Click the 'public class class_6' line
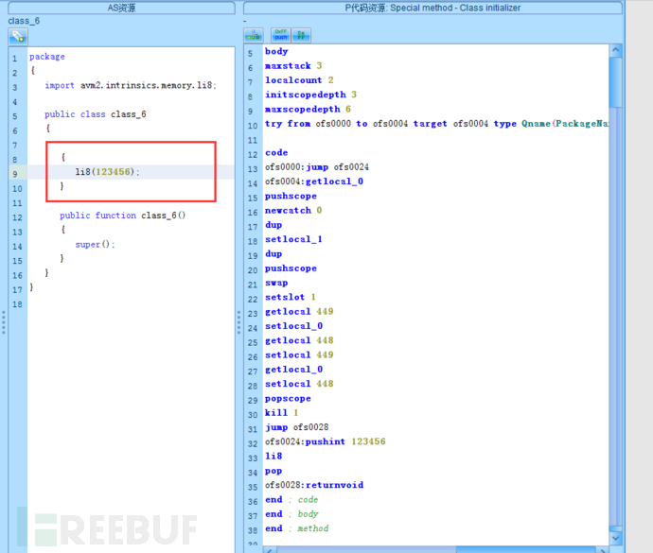 [x=96, y=114]
